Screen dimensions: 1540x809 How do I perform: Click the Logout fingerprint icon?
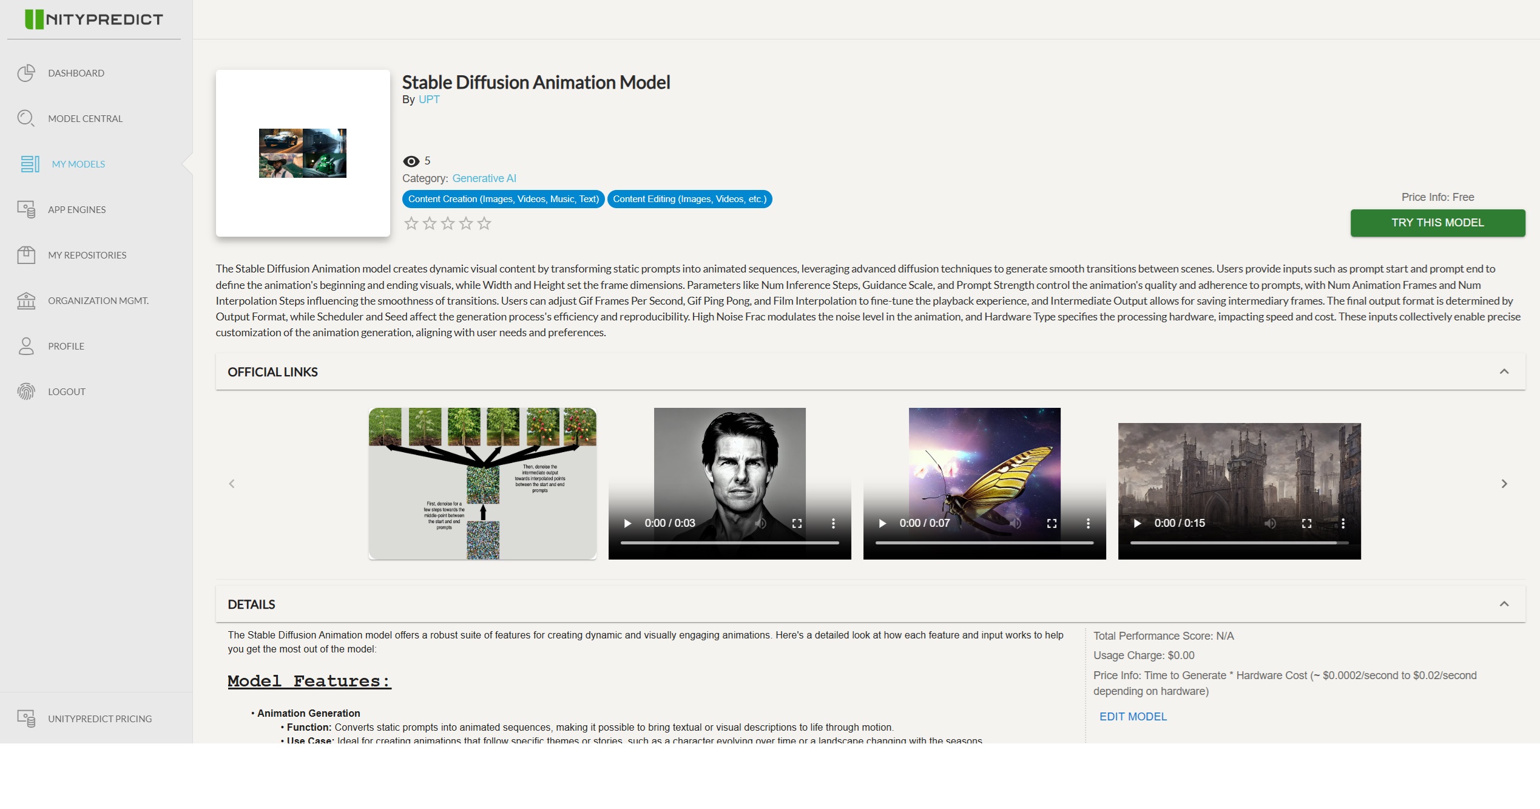(x=26, y=391)
